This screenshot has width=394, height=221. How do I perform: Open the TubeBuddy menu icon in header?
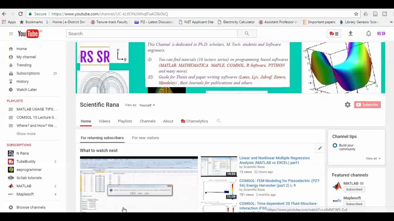(x=334, y=33)
